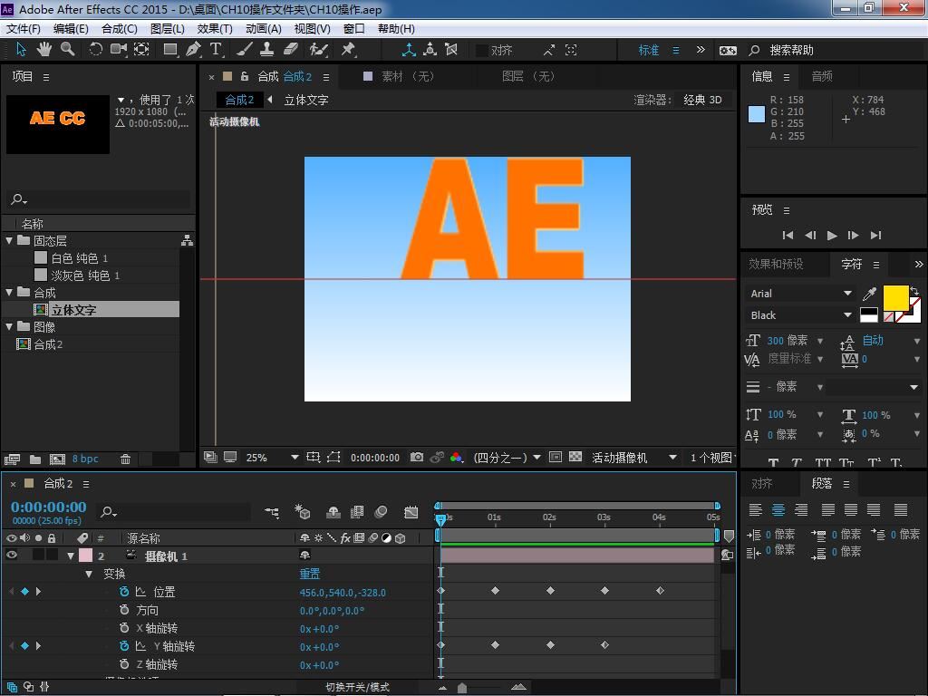The image size is (928, 696).
Task: Select the Roto Brush tool
Action: 318,50
